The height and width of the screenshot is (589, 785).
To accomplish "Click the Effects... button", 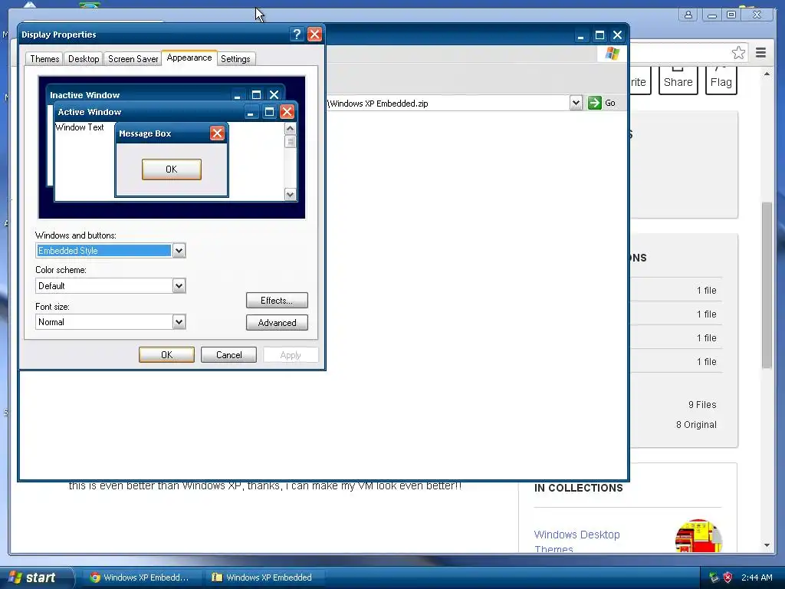I will (x=277, y=301).
